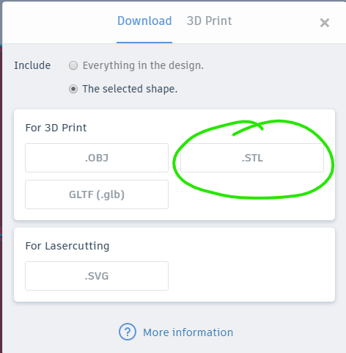Select The selected shape radio button

73,89
